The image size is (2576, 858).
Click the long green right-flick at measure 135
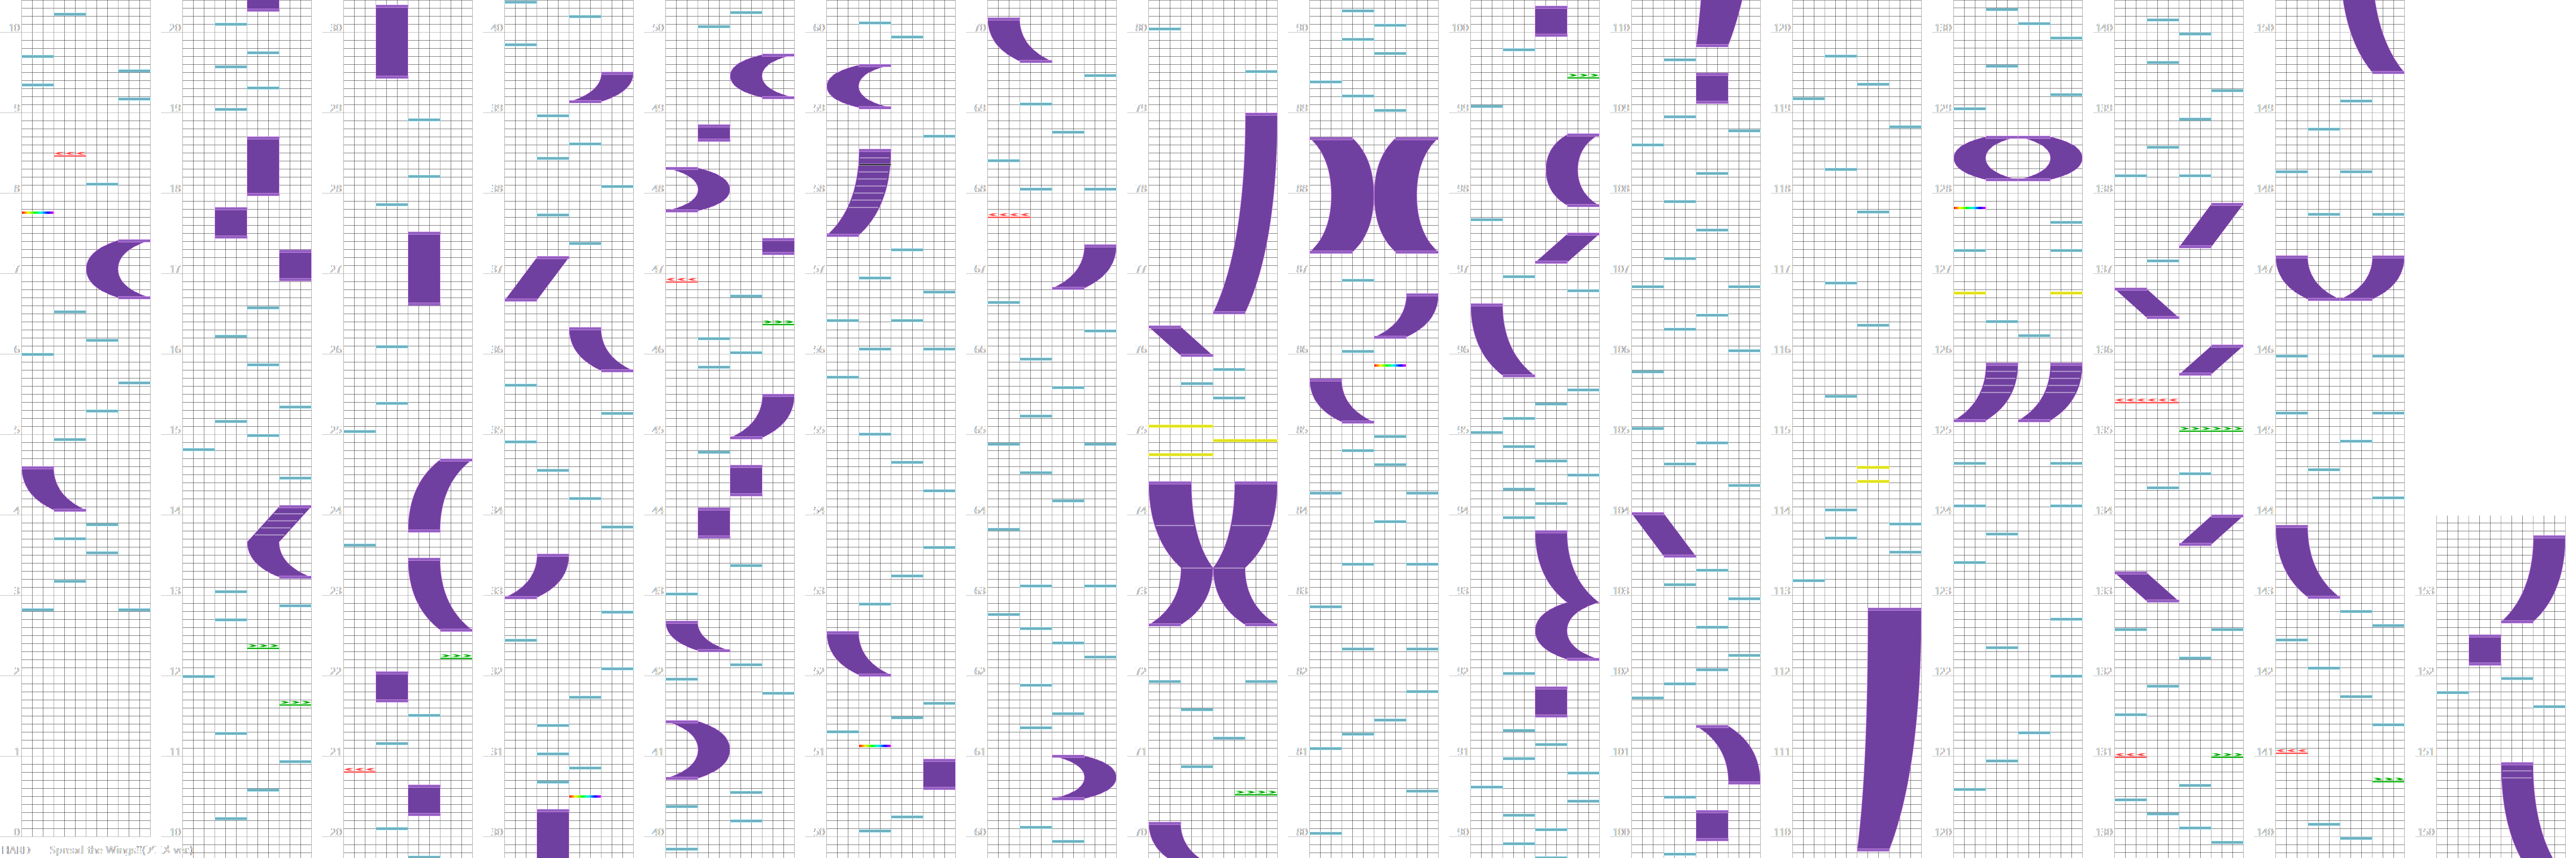[x=2211, y=429]
